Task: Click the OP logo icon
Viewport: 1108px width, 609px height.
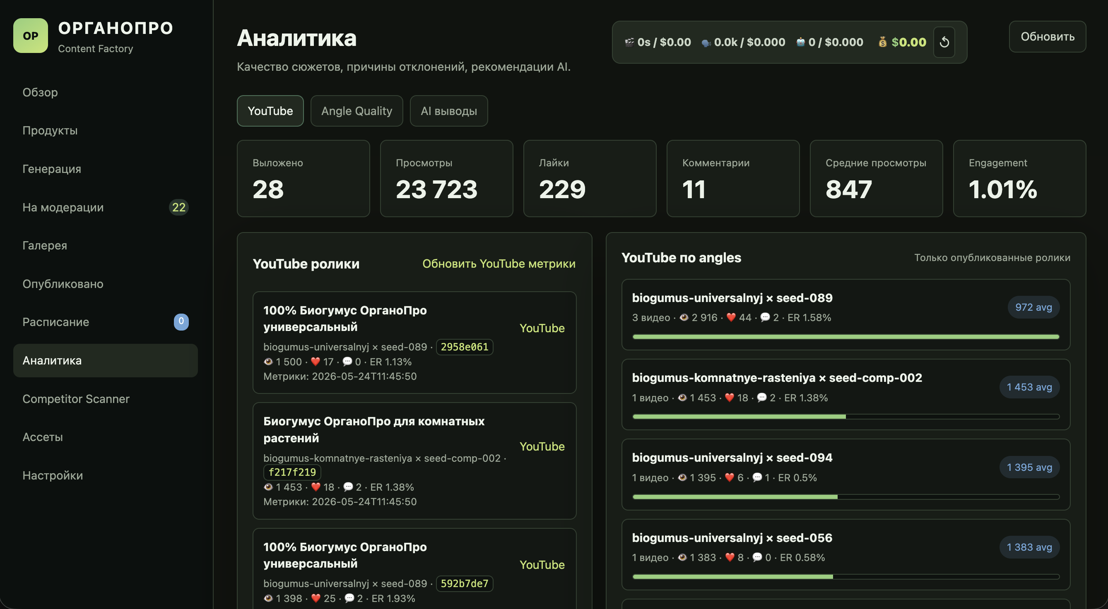Action: click(31, 36)
